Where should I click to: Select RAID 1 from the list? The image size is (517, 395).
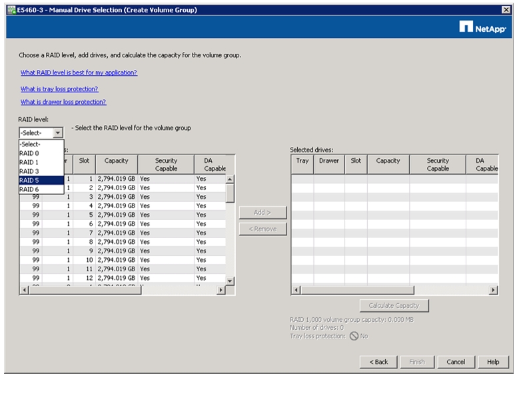[x=41, y=162]
